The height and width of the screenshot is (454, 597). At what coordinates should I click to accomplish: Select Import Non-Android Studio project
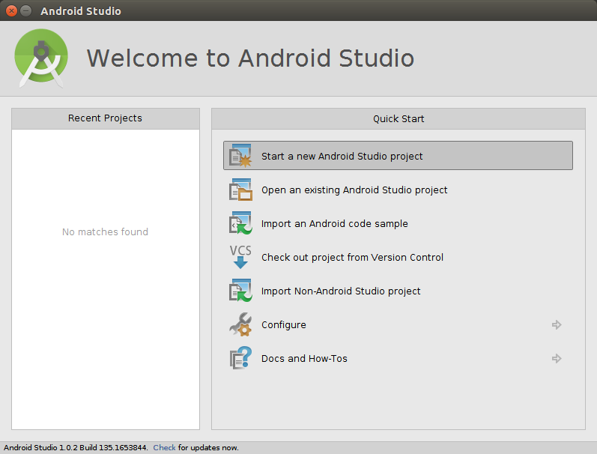(341, 291)
